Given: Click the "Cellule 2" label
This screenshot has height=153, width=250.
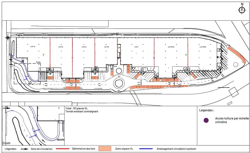Looking at the screenshot, I should (x=95, y=34).
